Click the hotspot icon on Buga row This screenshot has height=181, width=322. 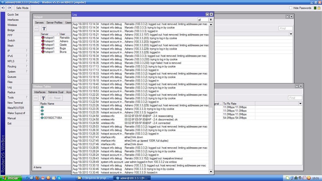coord(43,48)
